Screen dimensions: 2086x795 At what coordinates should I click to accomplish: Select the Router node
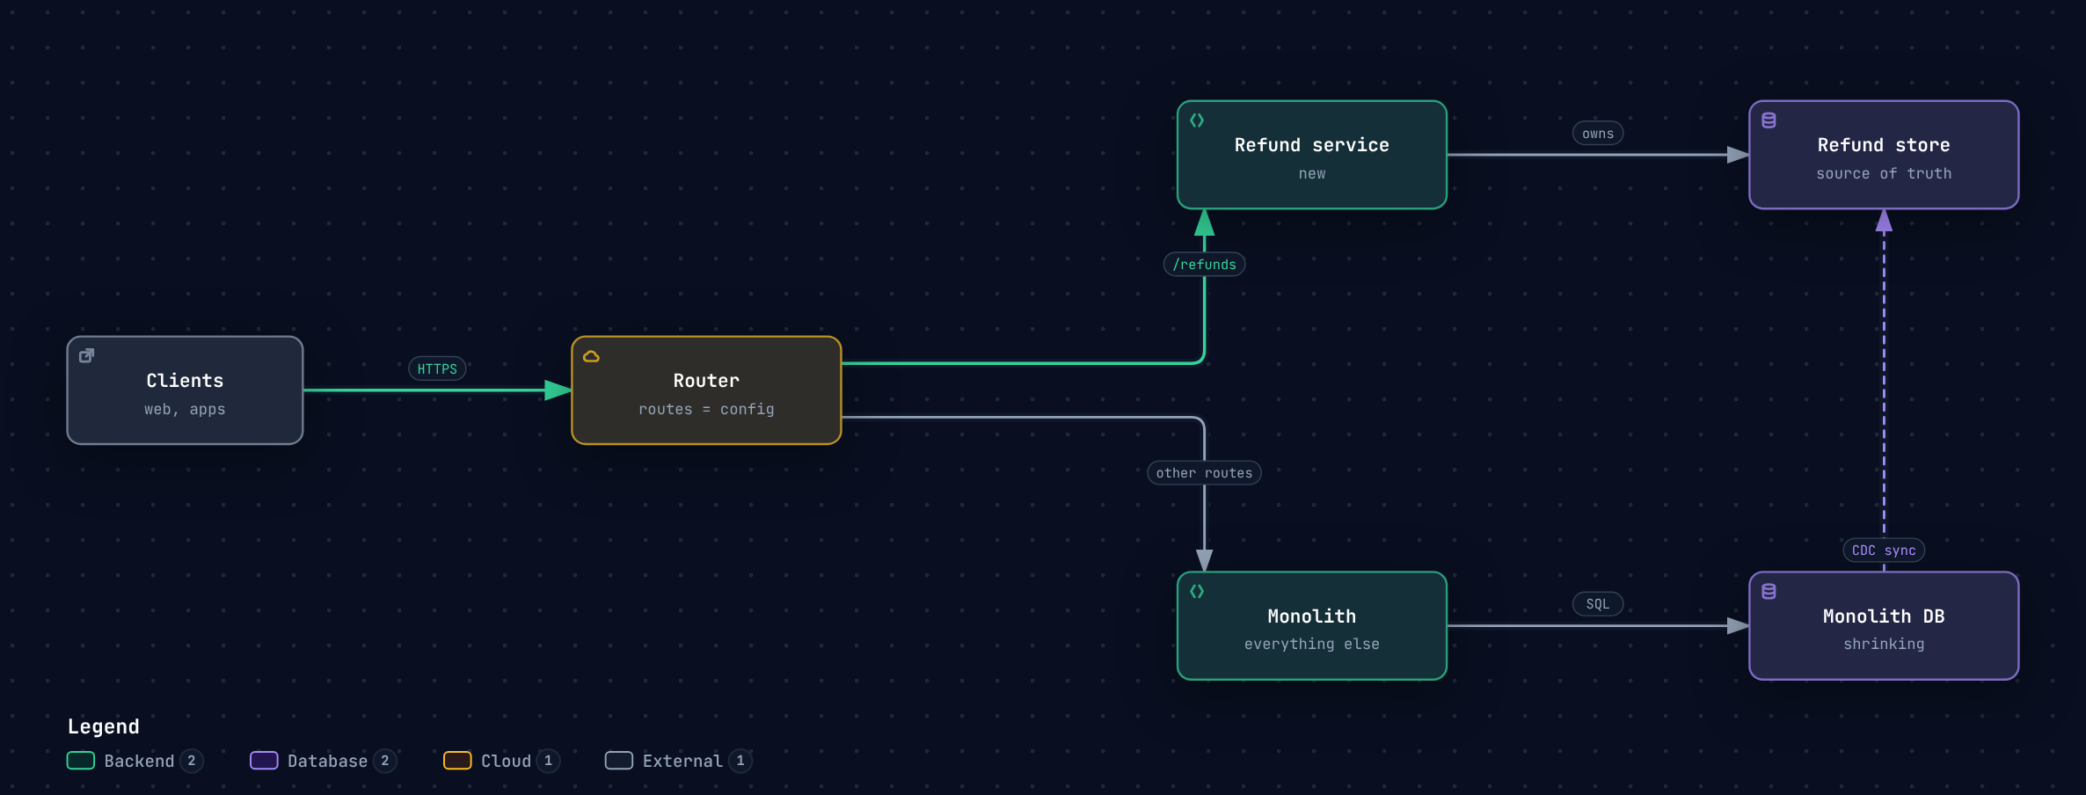pos(706,390)
